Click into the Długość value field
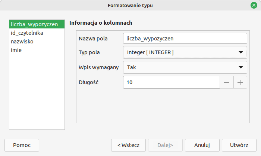The height and width of the screenshot is (156, 261). pyautogui.click(x=172, y=83)
